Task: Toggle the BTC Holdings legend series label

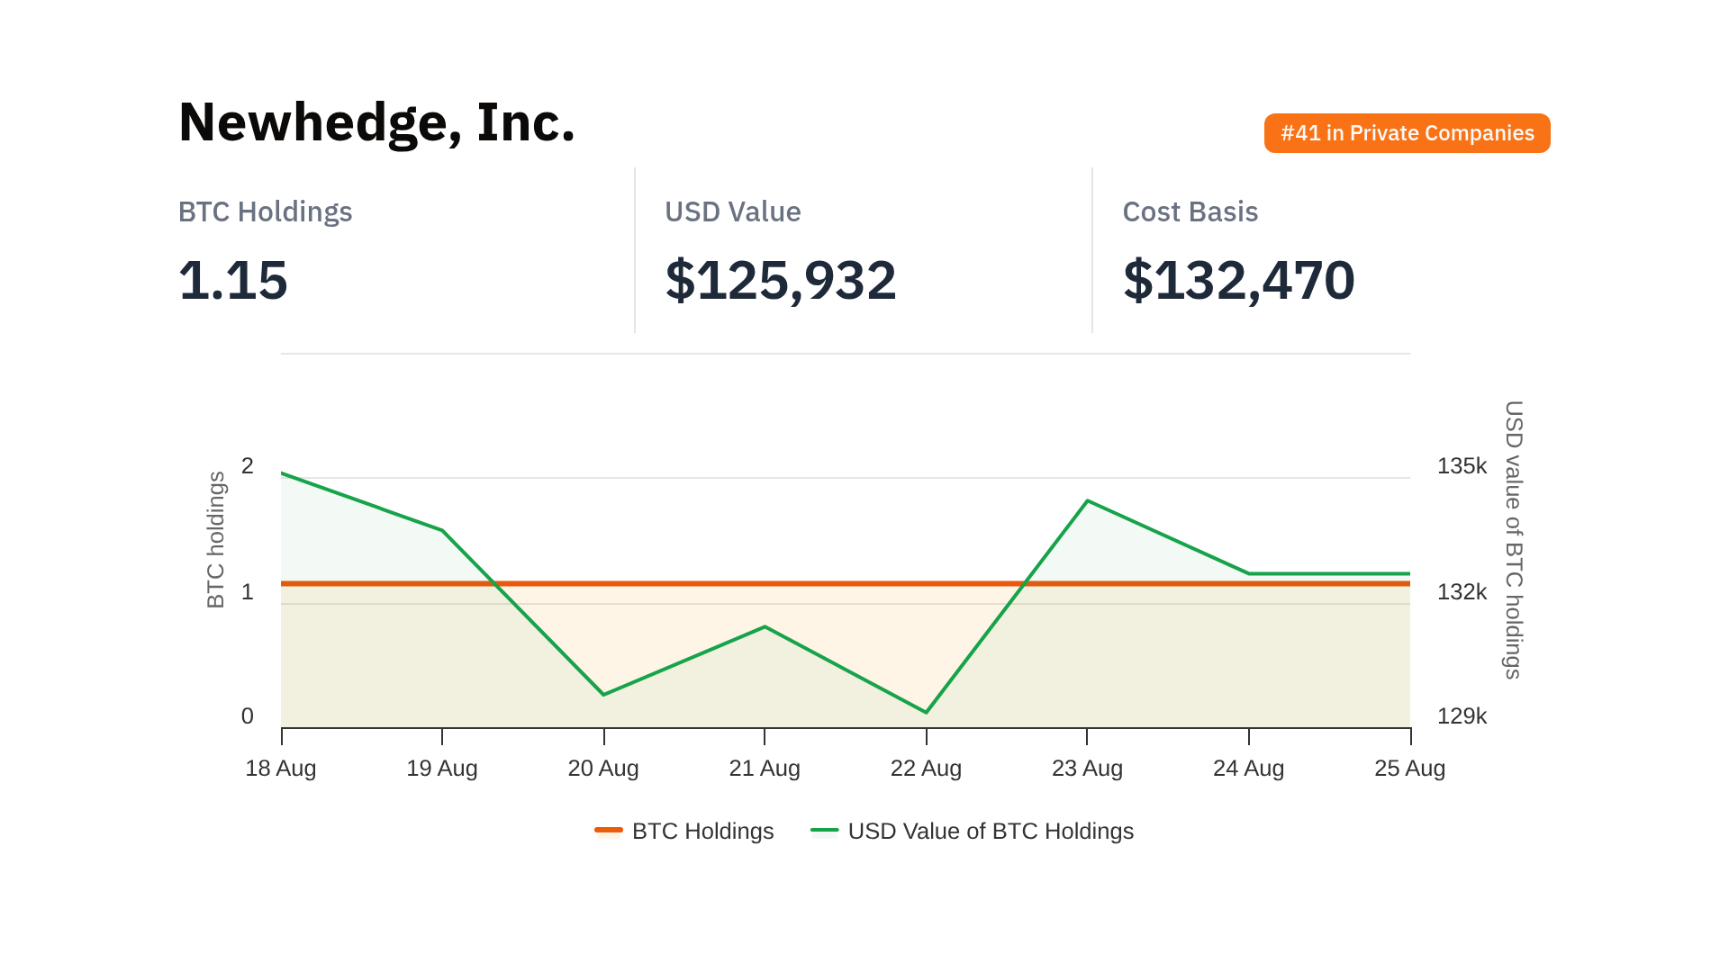Action: (702, 831)
